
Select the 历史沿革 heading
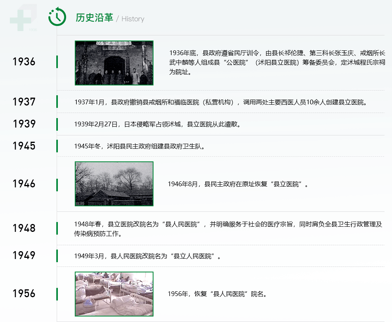pyautogui.click(x=94, y=18)
